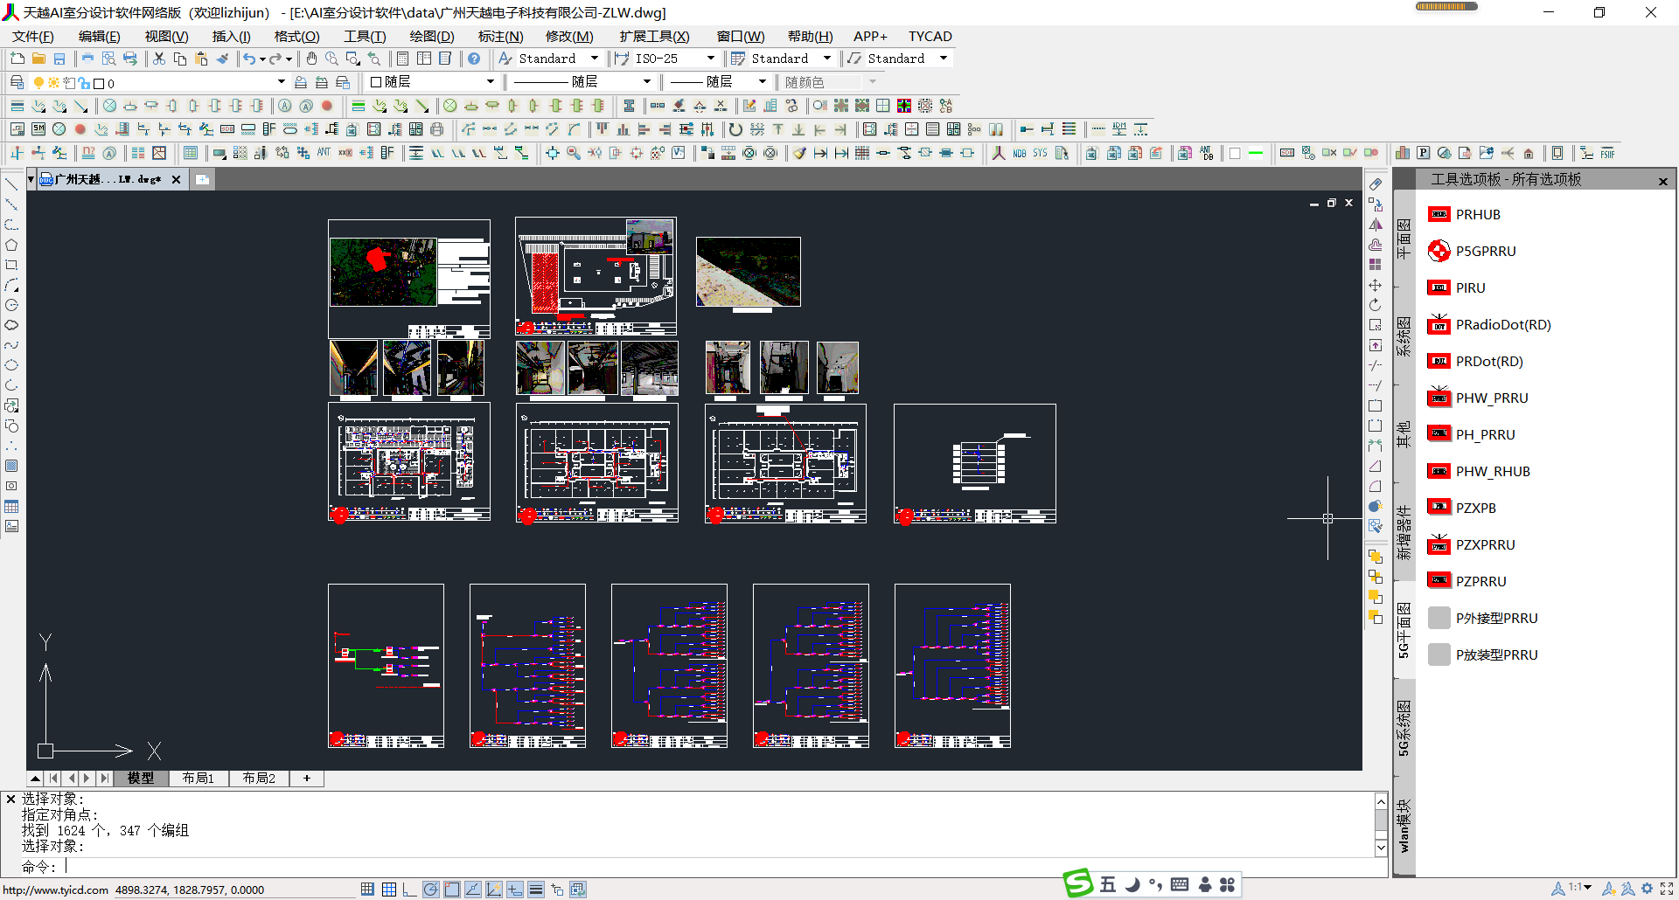Expand the undo history dropdown arrow
Image resolution: width=1679 pixels, height=900 pixels.
262,59
